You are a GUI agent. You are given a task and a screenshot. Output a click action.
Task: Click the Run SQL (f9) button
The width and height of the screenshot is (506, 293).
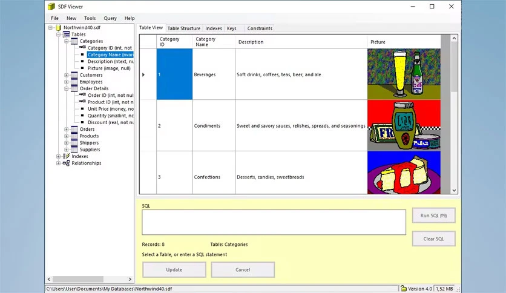(x=434, y=216)
